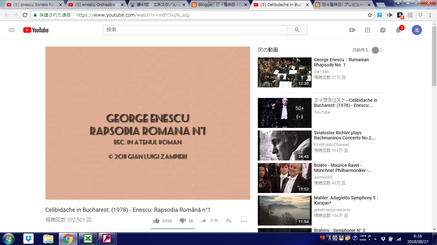
Task: Open 'Sviatoslav Richter plays Rachmaninov' title link
Action: [x=345, y=135]
